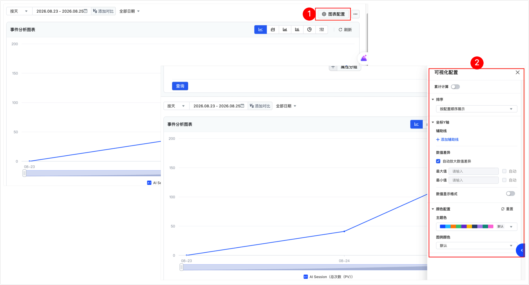Focus the 最小值 input field
529x285 pixels.
474,180
